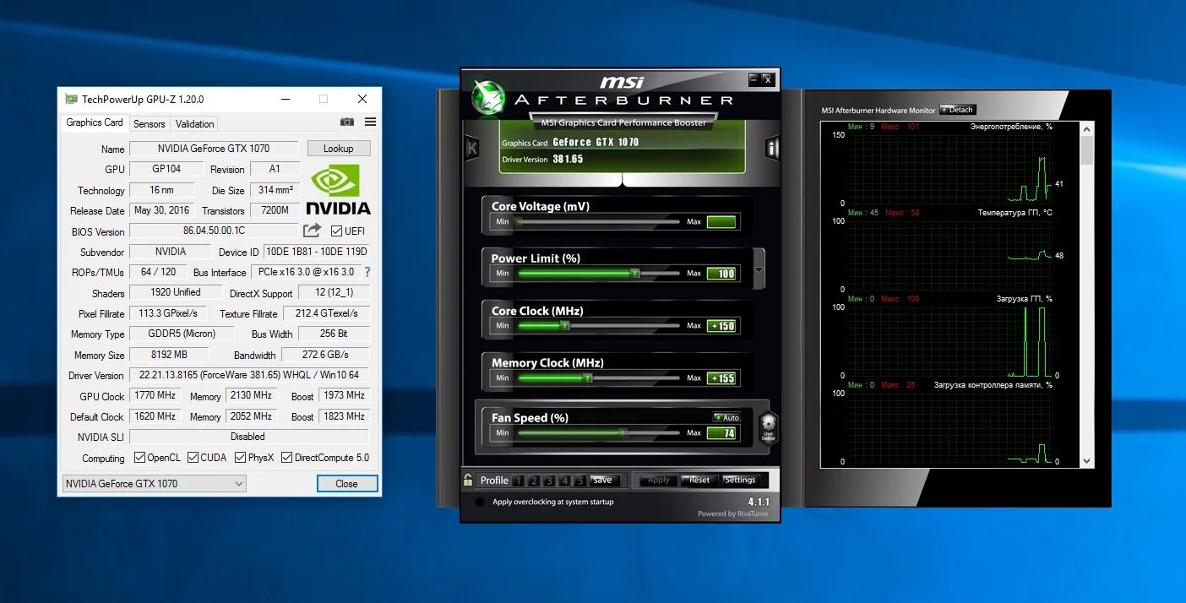Open the Afterburner info "i" button

click(x=772, y=148)
